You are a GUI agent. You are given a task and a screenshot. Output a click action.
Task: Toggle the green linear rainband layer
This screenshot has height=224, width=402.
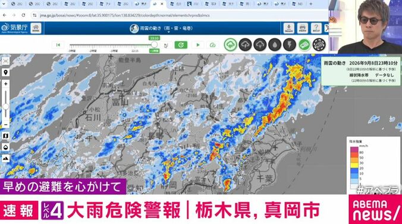click(x=304, y=45)
